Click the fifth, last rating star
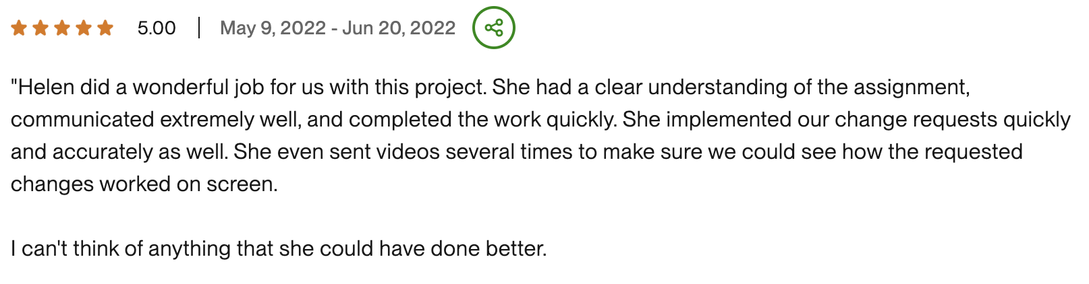This screenshot has height=284, width=1089. [105, 28]
